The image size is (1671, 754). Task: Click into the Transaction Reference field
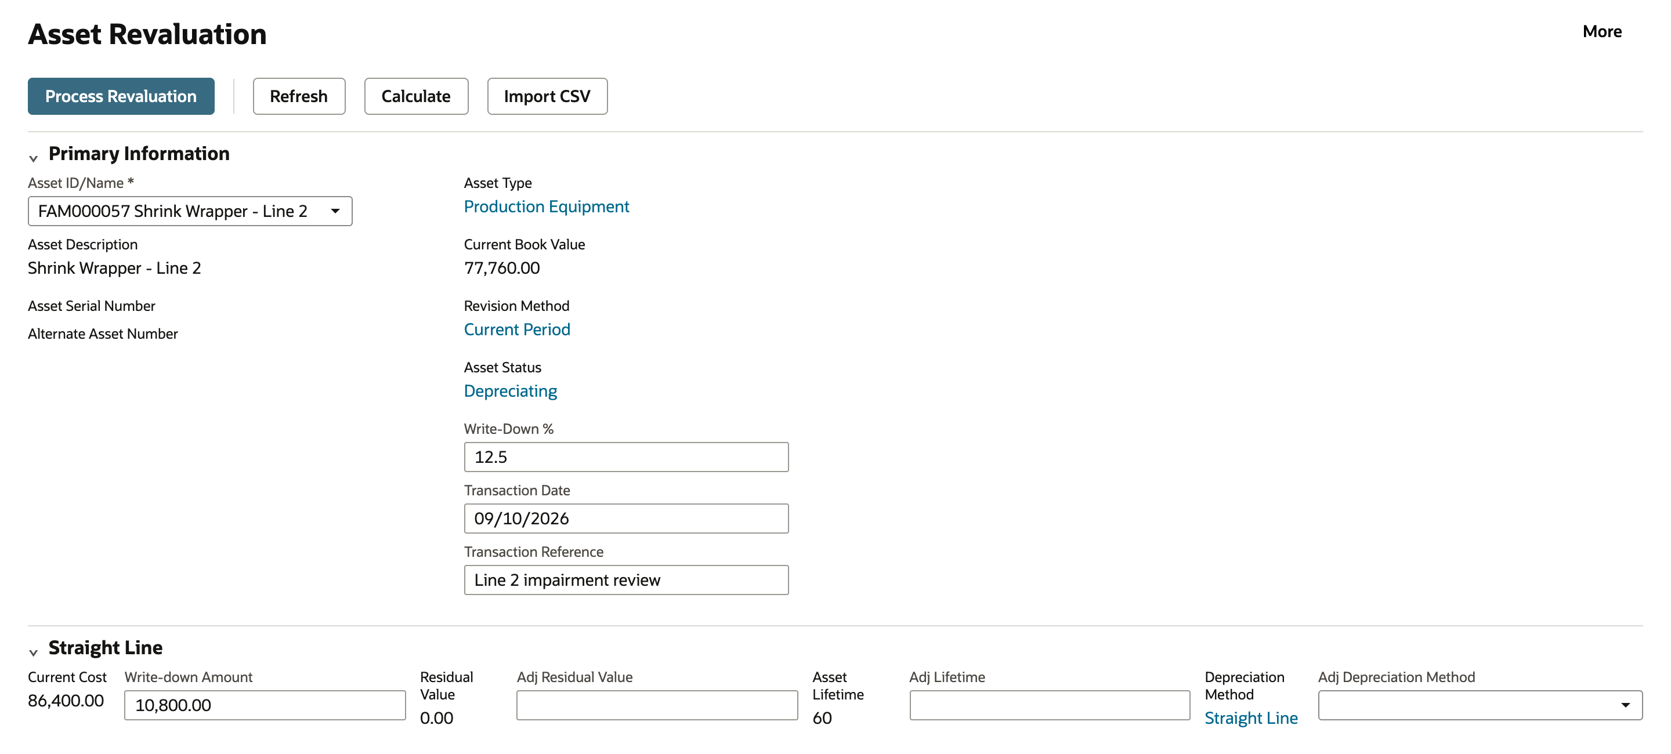tap(626, 580)
